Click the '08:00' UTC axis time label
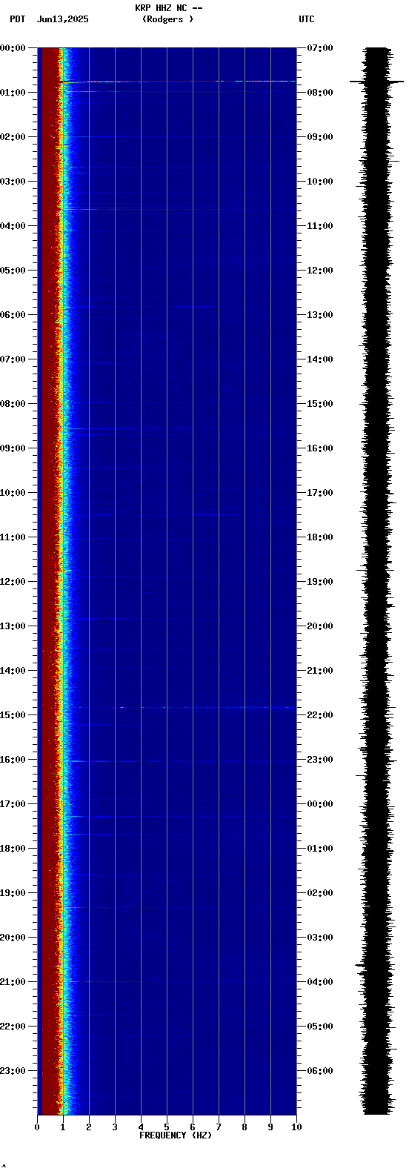This screenshot has height=1174, width=409. pos(320,93)
